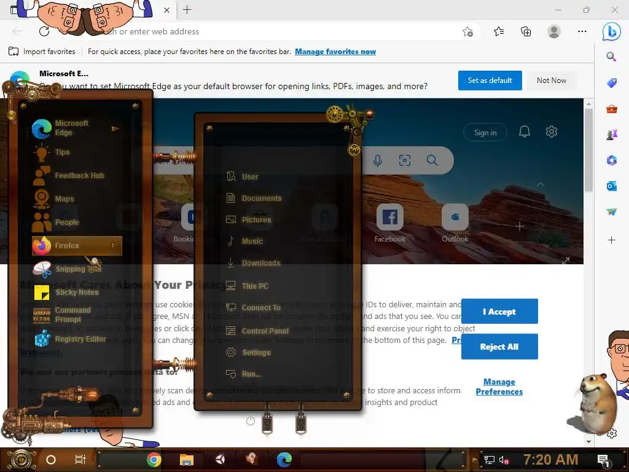This screenshot has height=472, width=629.
Task: Click the muted volume tray icon
Action: (x=504, y=460)
